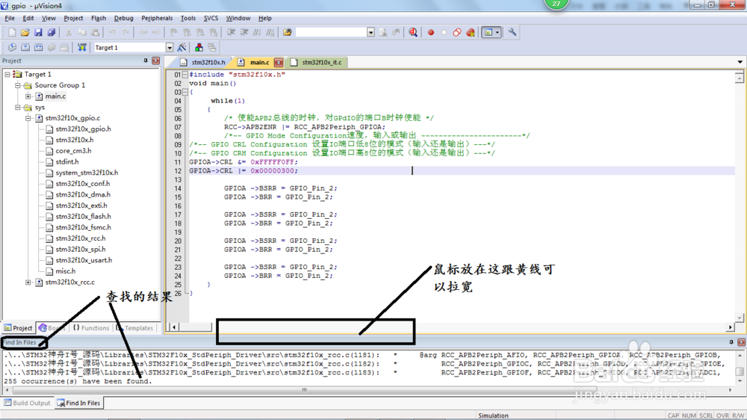This screenshot has height=420, width=747.
Task: Click the Kill All Breakpoints icon
Action: click(470, 32)
